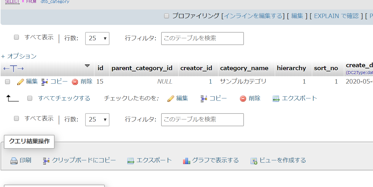The image size is (373, 187).
Task: Click pencil edit icon for row 15
Action: pos(20,82)
